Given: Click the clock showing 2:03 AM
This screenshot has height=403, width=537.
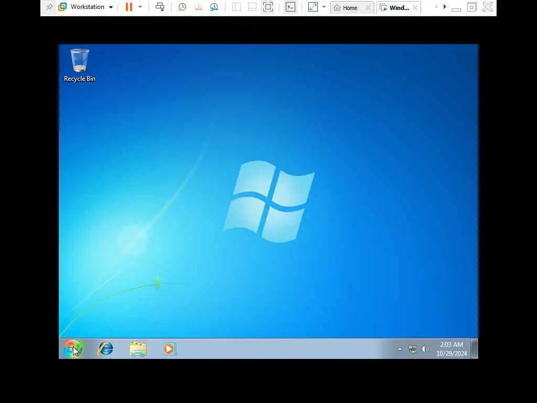Looking at the screenshot, I should (452, 349).
